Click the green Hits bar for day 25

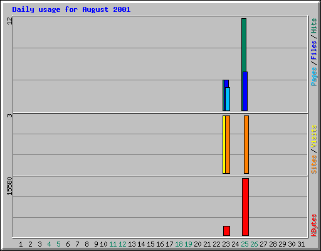pyautogui.click(x=244, y=45)
